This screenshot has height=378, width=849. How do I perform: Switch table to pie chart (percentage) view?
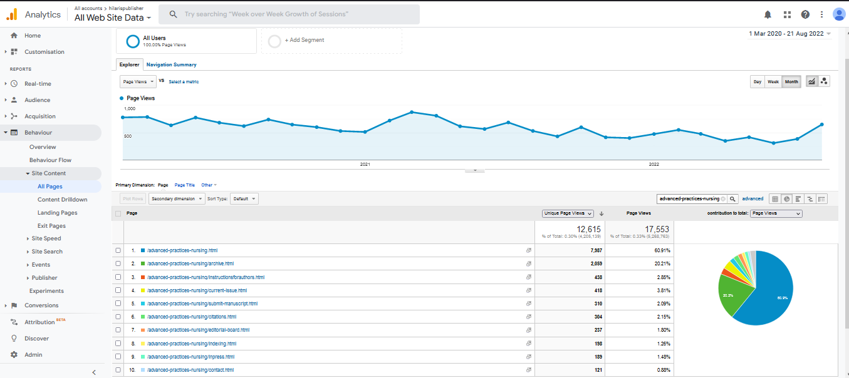[x=786, y=198]
